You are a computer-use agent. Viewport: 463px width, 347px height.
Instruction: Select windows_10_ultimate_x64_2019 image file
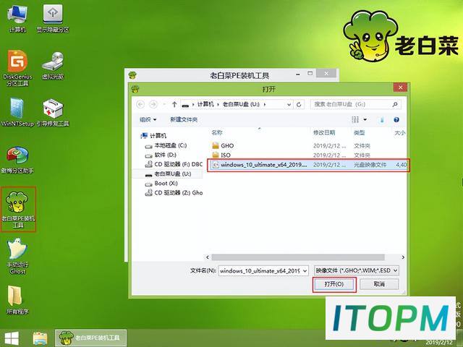[308, 165]
